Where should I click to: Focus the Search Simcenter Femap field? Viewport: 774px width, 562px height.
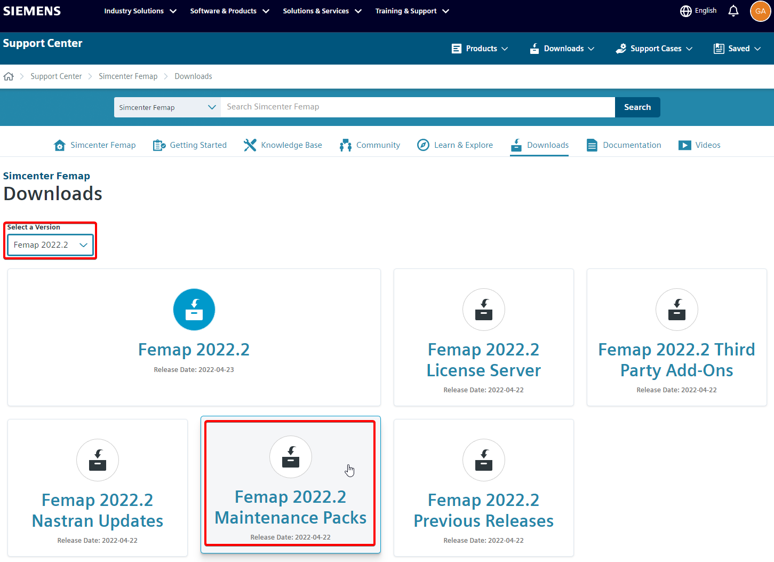(x=418, y=107)
